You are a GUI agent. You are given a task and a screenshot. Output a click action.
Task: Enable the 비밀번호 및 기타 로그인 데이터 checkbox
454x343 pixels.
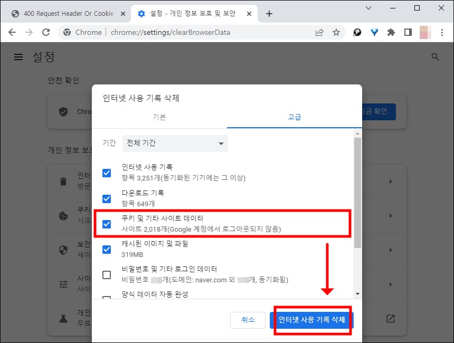tap(107, 274)
